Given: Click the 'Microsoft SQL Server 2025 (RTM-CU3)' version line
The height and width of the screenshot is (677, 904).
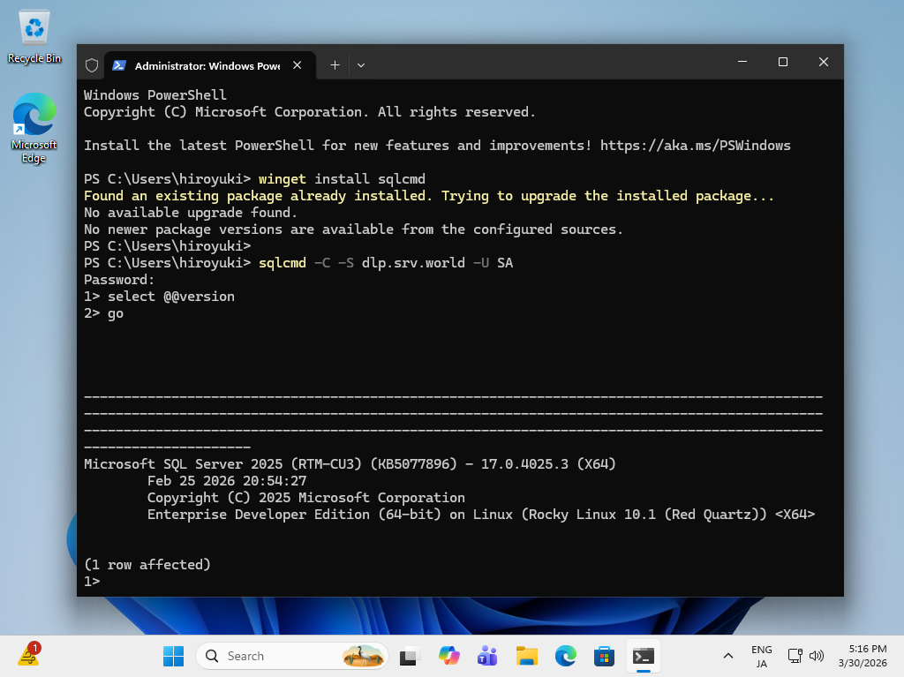Looking at the screenshot, I should point(350,464).
